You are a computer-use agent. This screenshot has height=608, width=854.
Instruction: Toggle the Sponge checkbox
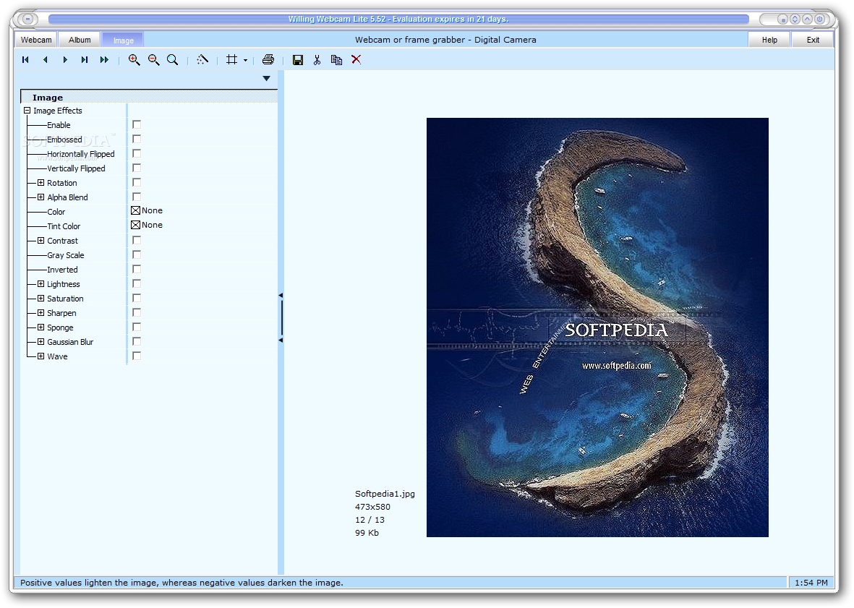(137, 327)
